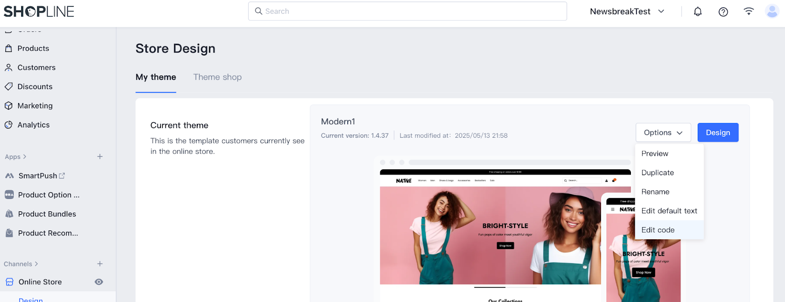
Task: Click the Product Recom... app icon
Action: (9, 233)
